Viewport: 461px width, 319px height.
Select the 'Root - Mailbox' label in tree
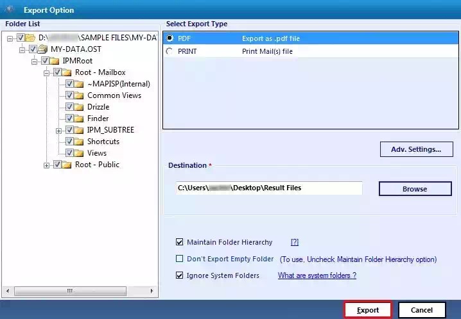(x=100, y=72)
